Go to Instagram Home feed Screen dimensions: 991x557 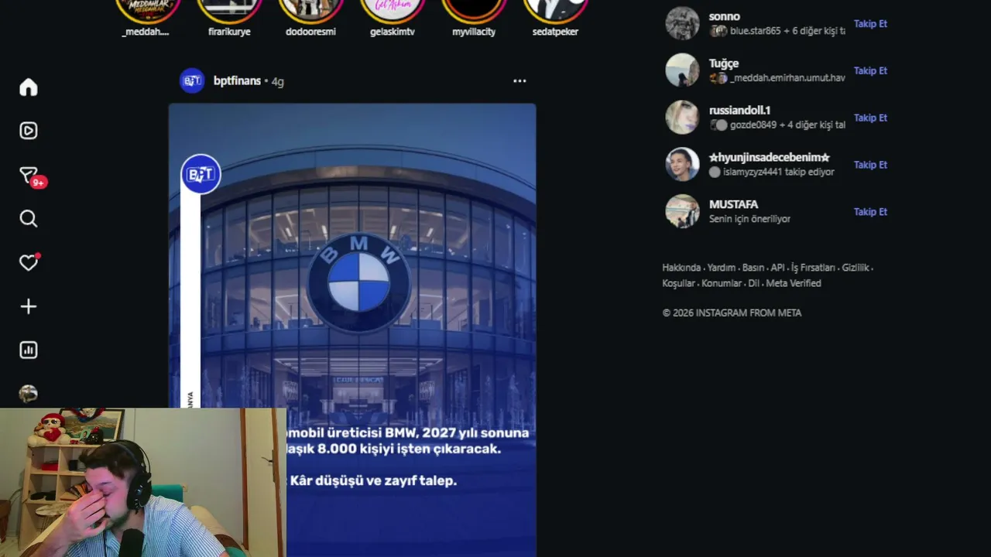pyautogui.click(x=29, y=87)
